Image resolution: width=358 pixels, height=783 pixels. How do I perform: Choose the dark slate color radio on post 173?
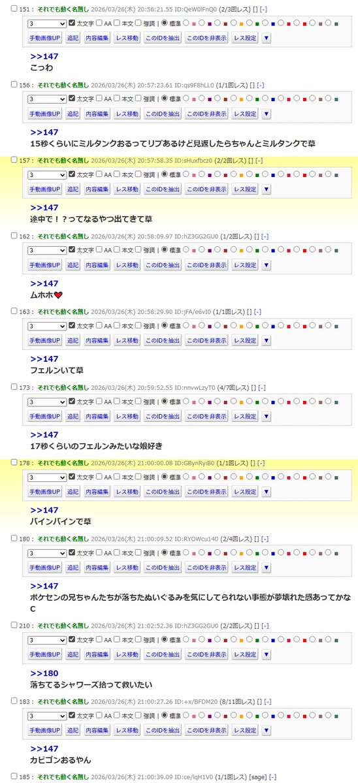(x=328, y=401)
